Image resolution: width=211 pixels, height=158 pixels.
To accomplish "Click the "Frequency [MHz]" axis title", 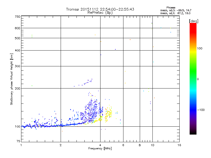I will [100, 149].
